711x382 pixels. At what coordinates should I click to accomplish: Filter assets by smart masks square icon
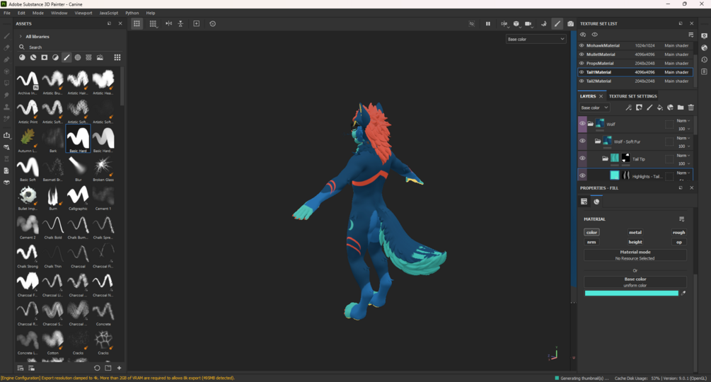[x=45, y=57]
